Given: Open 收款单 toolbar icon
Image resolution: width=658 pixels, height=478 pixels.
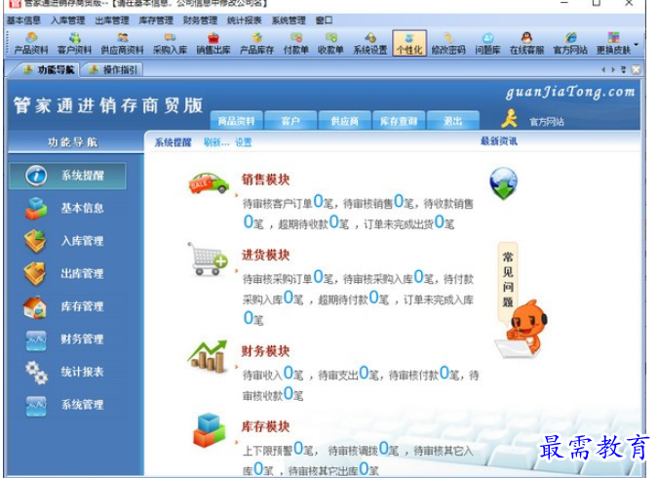Looking at the screenshot, I should pyautogui.click(x=330, y=44).
